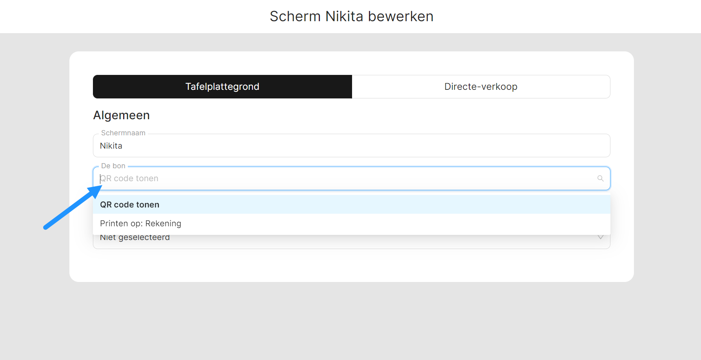This screenshot has height=360, width=701.
Task: Click the 'Schermnaam' field label
Action: click(123, 133)
